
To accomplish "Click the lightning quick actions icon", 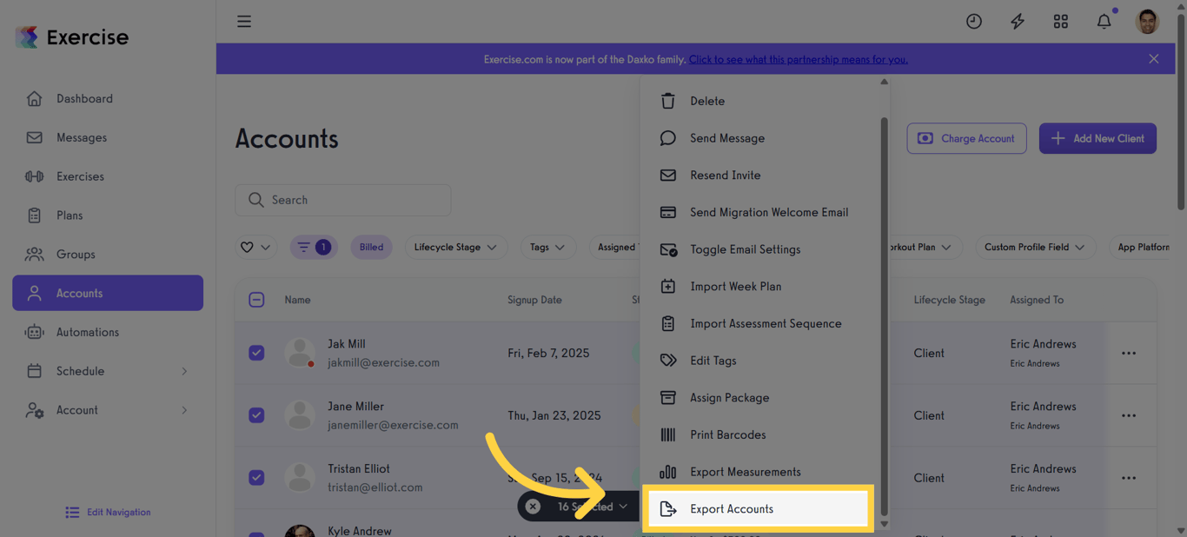I will [1017, 21].
